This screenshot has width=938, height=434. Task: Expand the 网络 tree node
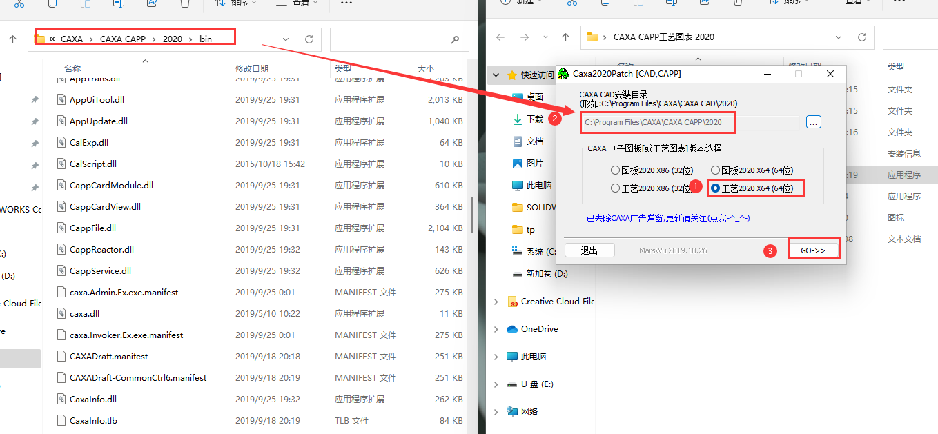496,411
